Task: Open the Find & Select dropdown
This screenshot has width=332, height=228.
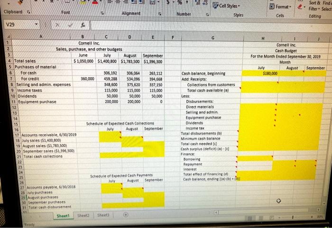Action: [x=326, y=6]
